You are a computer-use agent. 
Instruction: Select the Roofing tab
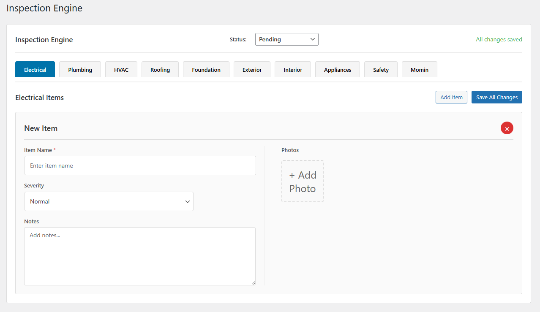point(160,70)
